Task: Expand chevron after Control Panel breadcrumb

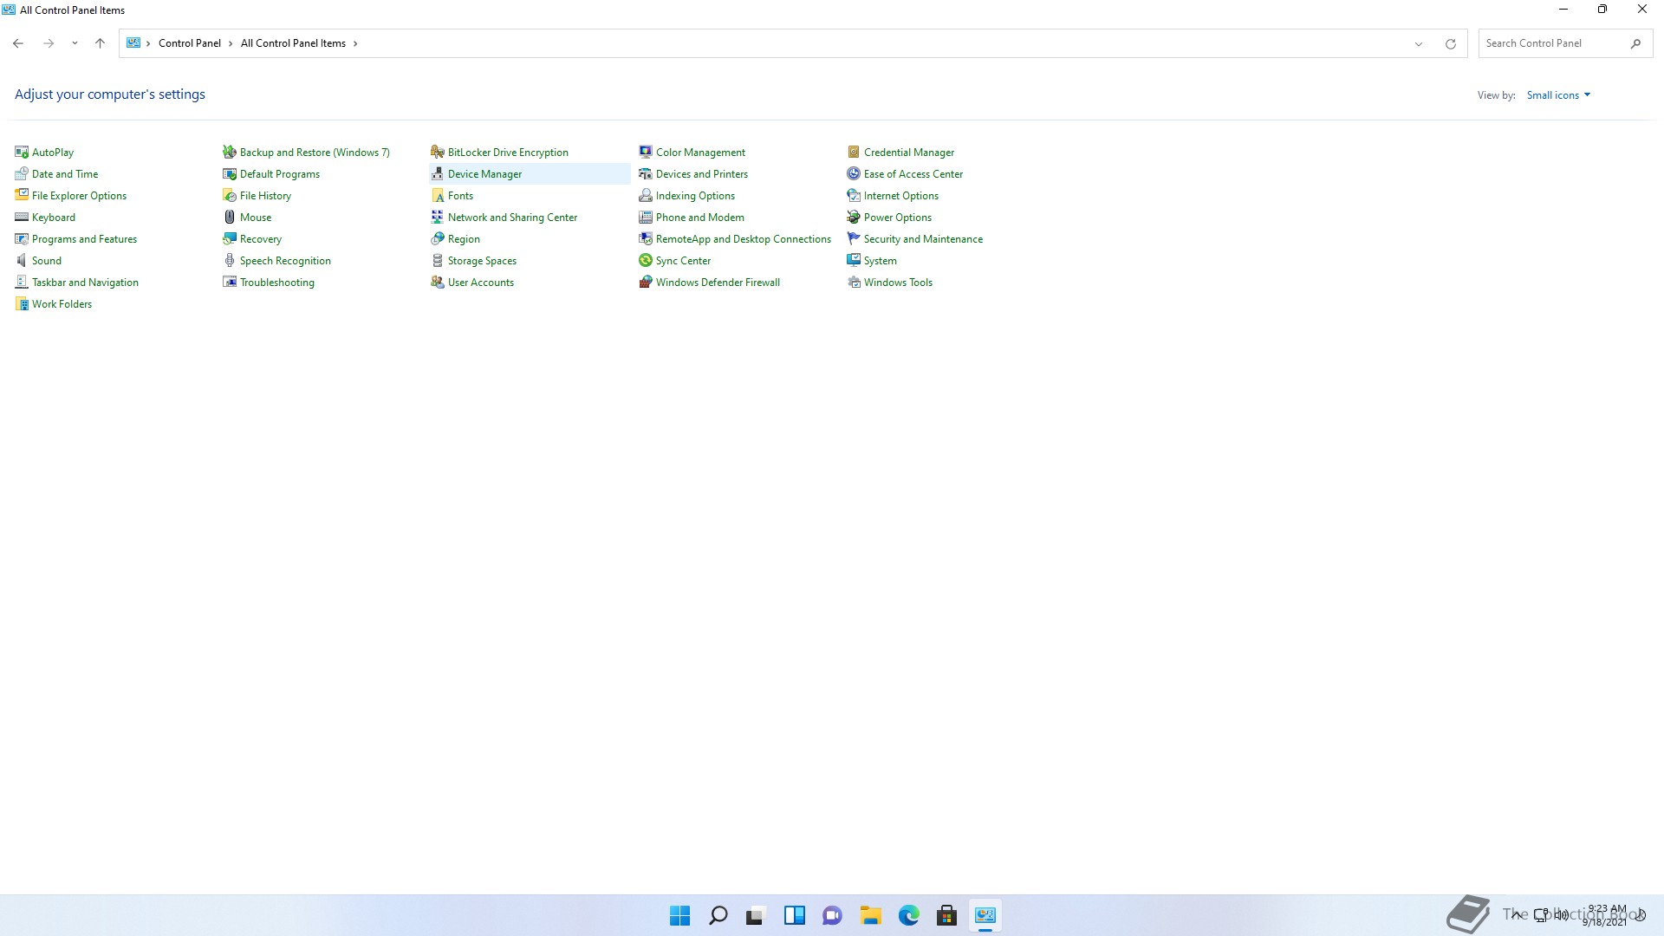Action: tap(231, 43)
